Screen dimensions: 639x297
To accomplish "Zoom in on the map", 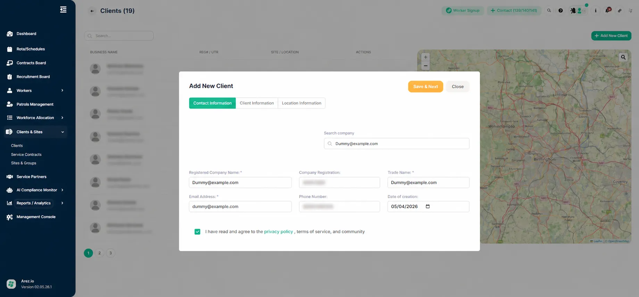I will point(425,57).
